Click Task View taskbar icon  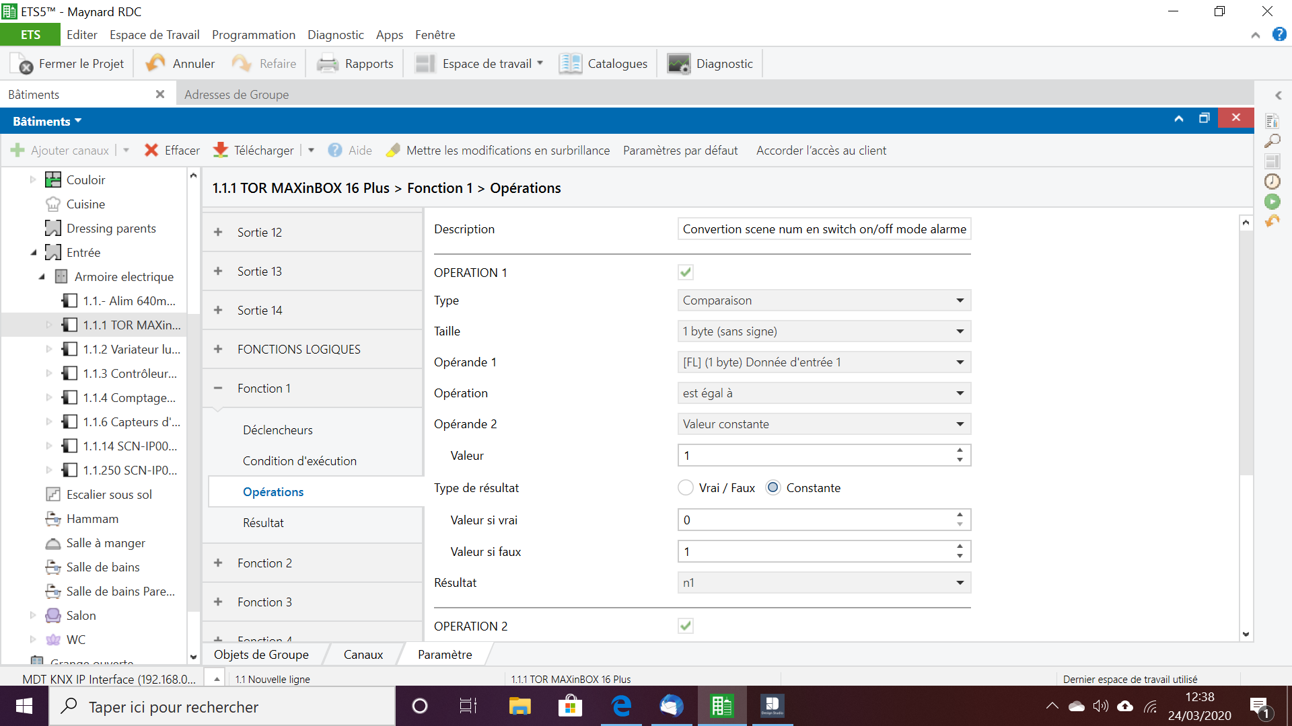tap(468, 707)
